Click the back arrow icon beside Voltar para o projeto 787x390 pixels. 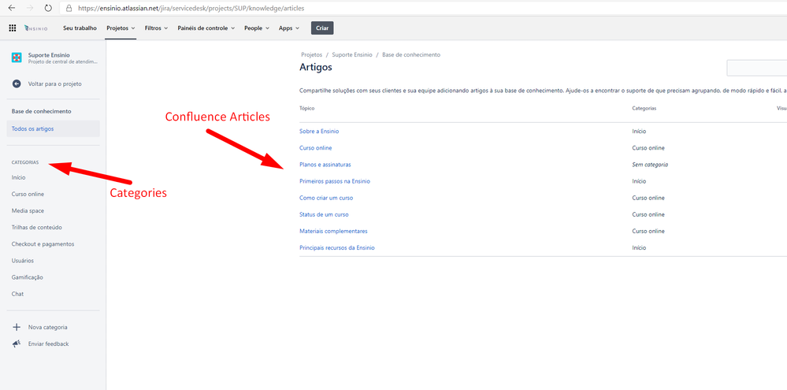point(17,84)
